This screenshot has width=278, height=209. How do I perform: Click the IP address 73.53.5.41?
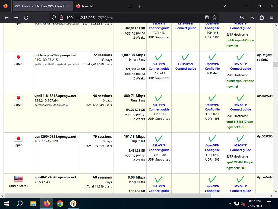pyautogui.click(x=42, y=182)
